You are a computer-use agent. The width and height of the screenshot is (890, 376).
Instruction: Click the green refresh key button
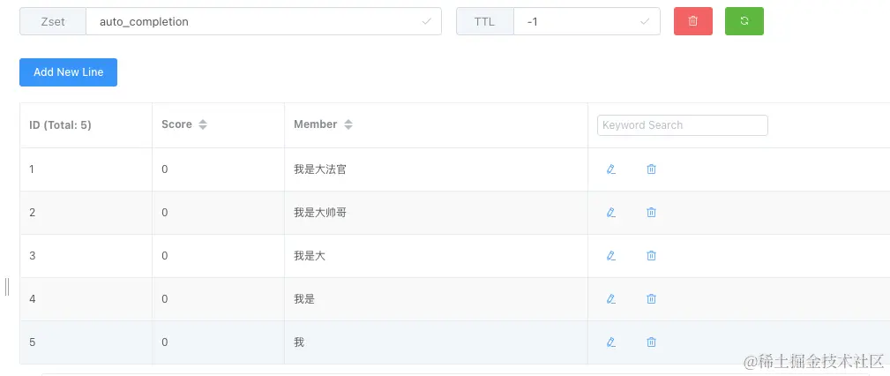(x=744, y=21)
